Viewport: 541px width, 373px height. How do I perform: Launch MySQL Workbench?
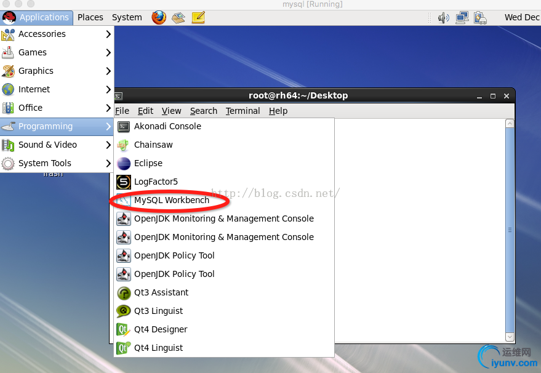pyautogui.click(x=224, y=200)
